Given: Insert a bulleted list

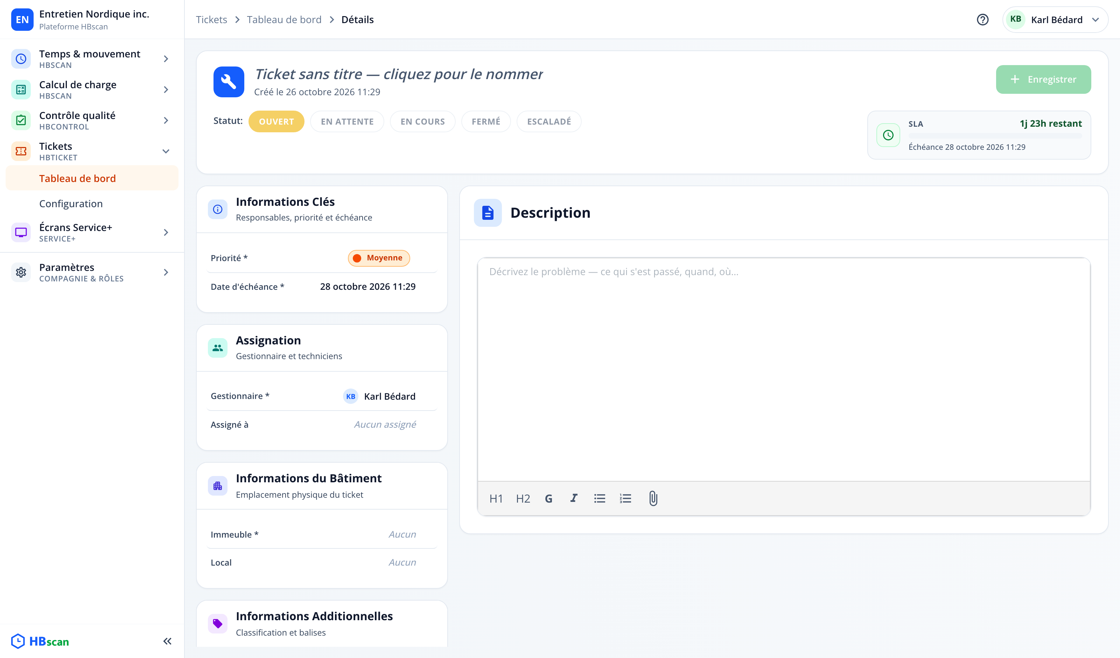Looking at the screenshot, I should (x=600, y=498).
